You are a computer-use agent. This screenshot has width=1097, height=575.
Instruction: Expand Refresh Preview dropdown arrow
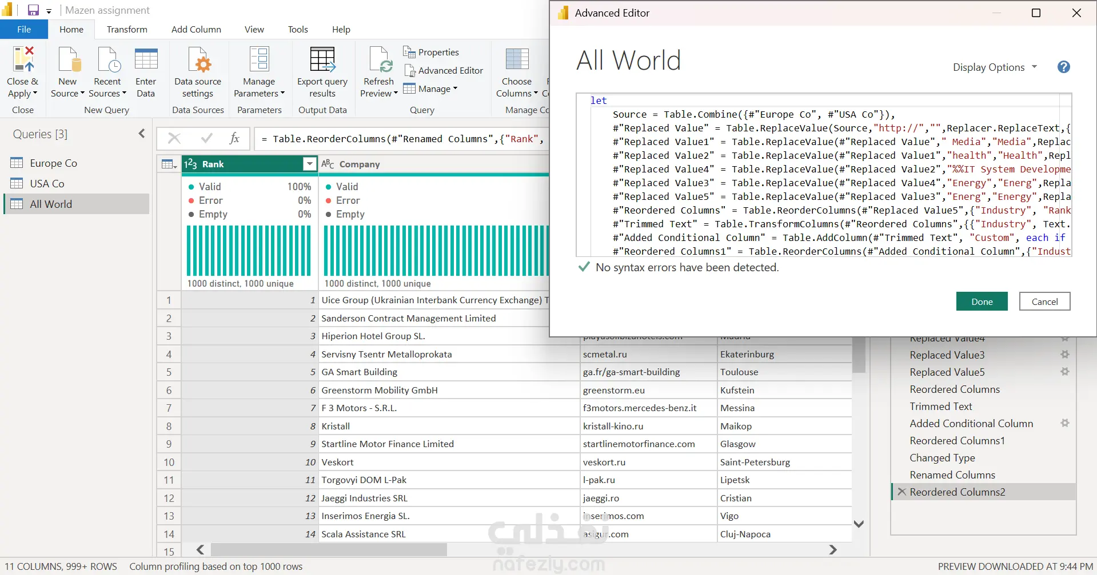click(x=396, y=93)
